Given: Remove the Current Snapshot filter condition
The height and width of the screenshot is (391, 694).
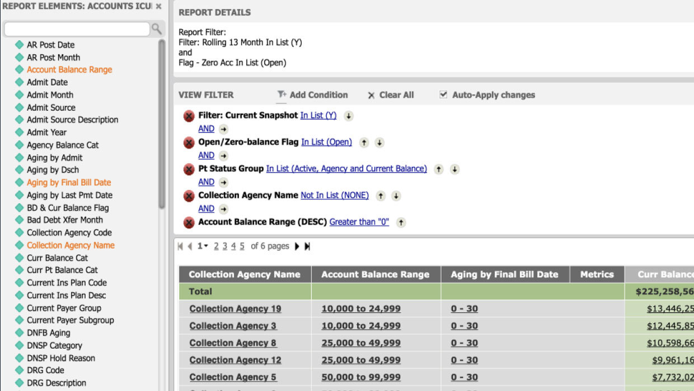Looking at the screenshot, I should 189,116.
